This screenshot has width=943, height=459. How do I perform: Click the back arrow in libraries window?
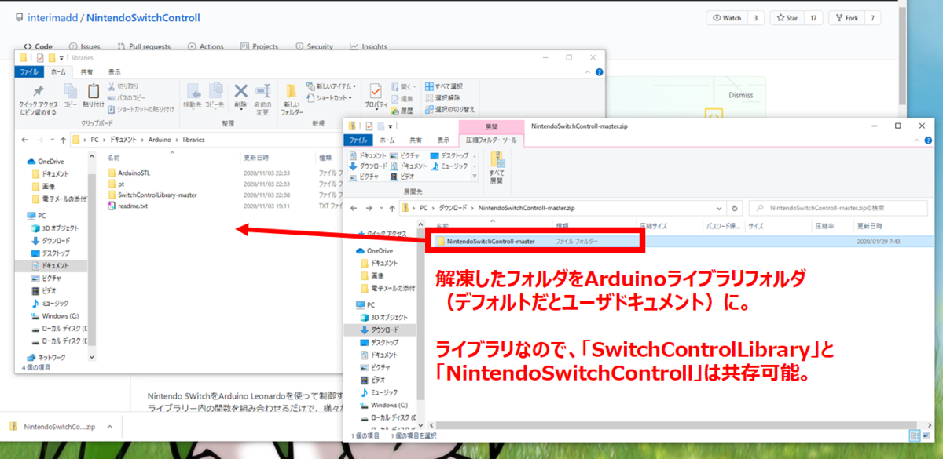point(24,140)
